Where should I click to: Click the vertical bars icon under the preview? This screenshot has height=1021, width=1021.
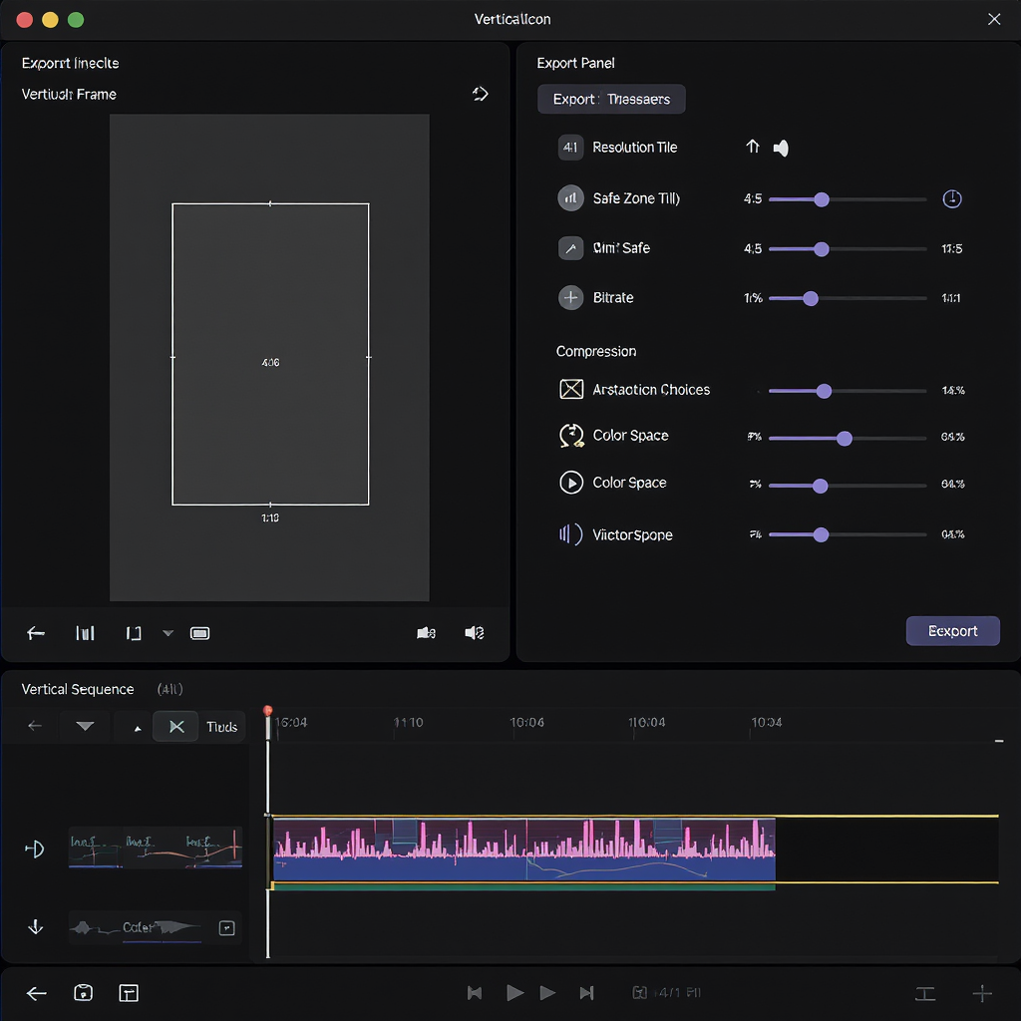point(86,633)
